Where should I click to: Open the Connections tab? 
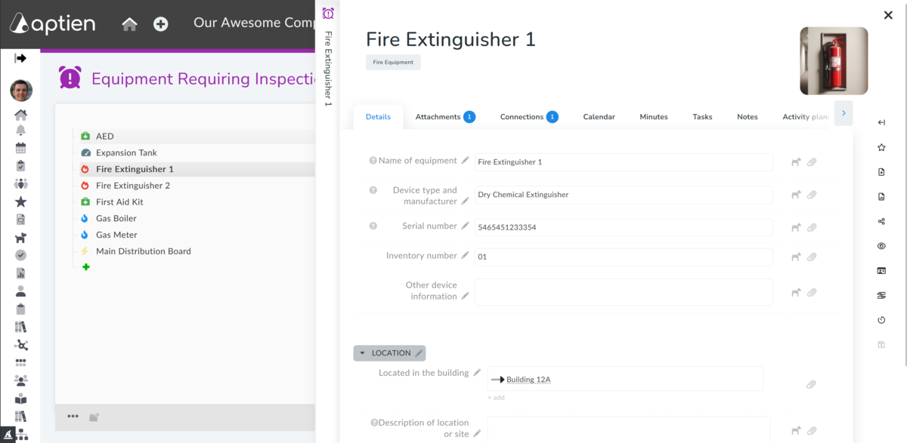coord(529,117)
